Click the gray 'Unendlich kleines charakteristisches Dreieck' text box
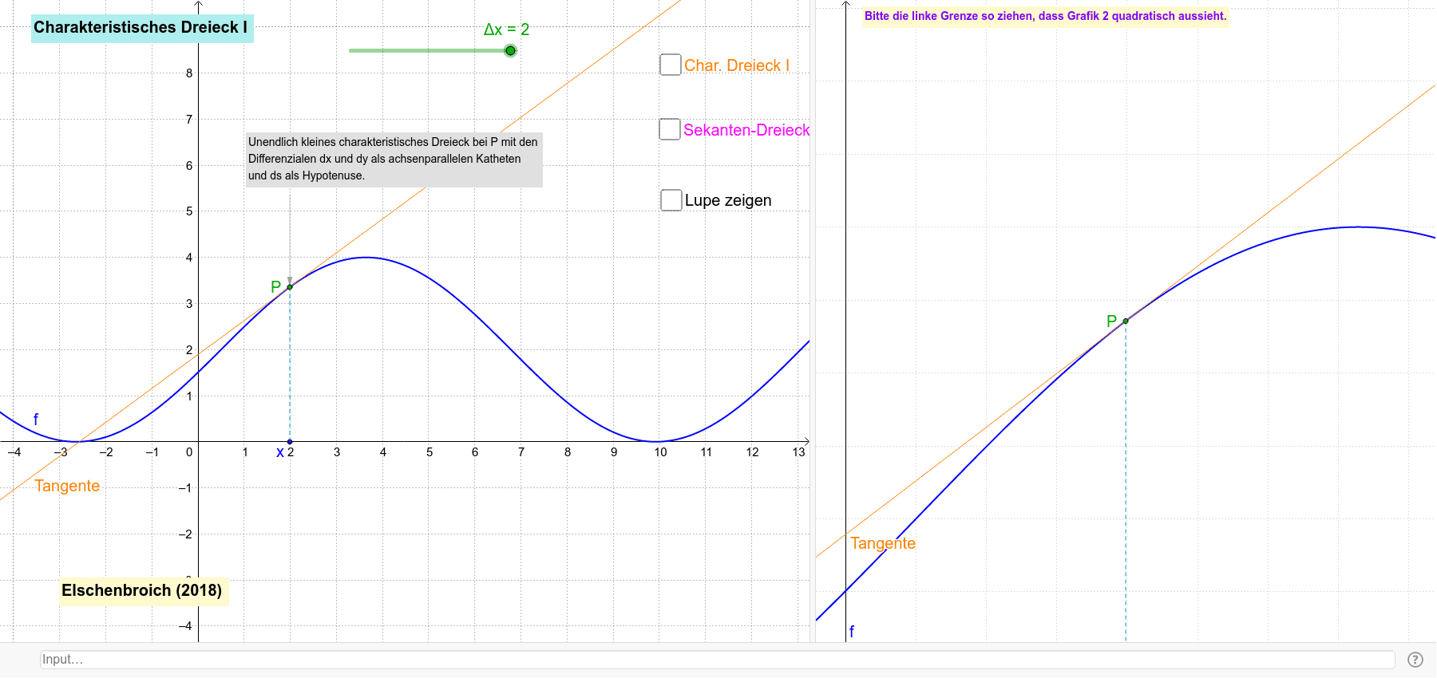Screen dimensions: 1437x678 (x=394, y=160)
